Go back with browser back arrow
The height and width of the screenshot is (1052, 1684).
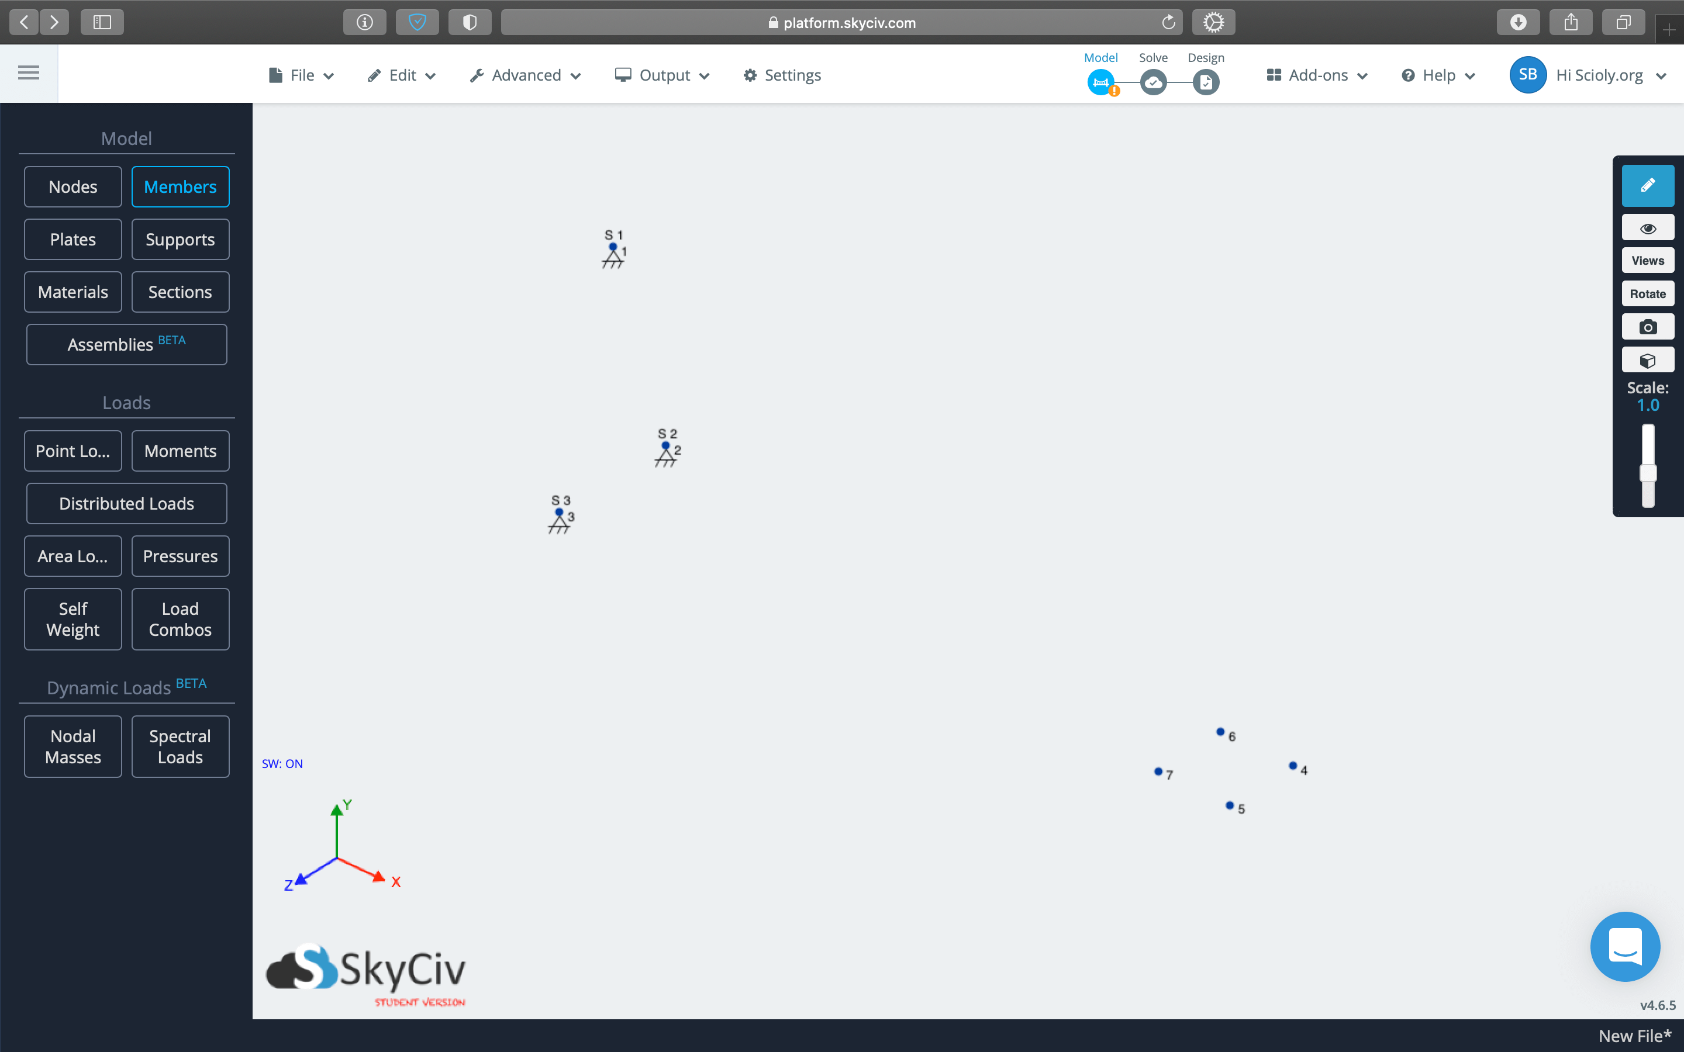pos(23,22)
